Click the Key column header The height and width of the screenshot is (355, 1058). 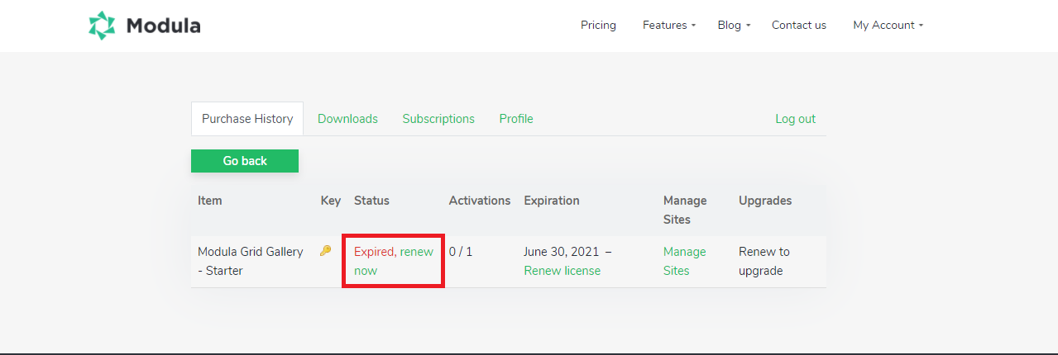tap(331, 201)
